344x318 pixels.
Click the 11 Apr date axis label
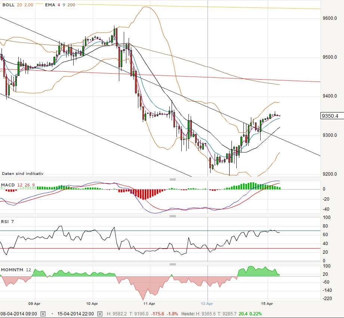[149, 304]
